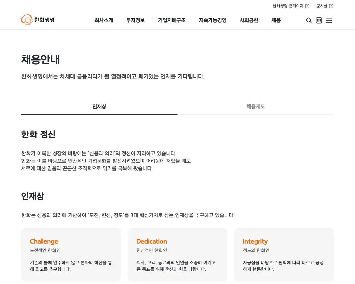355x284 pixels.
Task: Click the 채용안내 page heading
Action: (x=40, y=59)
